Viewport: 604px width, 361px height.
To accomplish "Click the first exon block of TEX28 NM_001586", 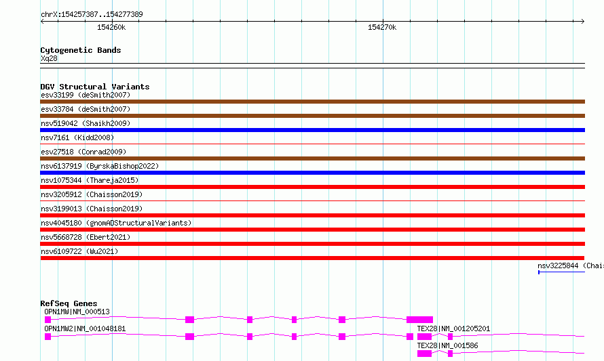I will pos(424,354).
